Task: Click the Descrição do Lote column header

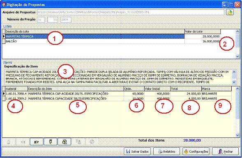Action: pos(95,32)
